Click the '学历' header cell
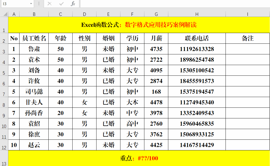 pyautogui.click(x=132, y=38)
